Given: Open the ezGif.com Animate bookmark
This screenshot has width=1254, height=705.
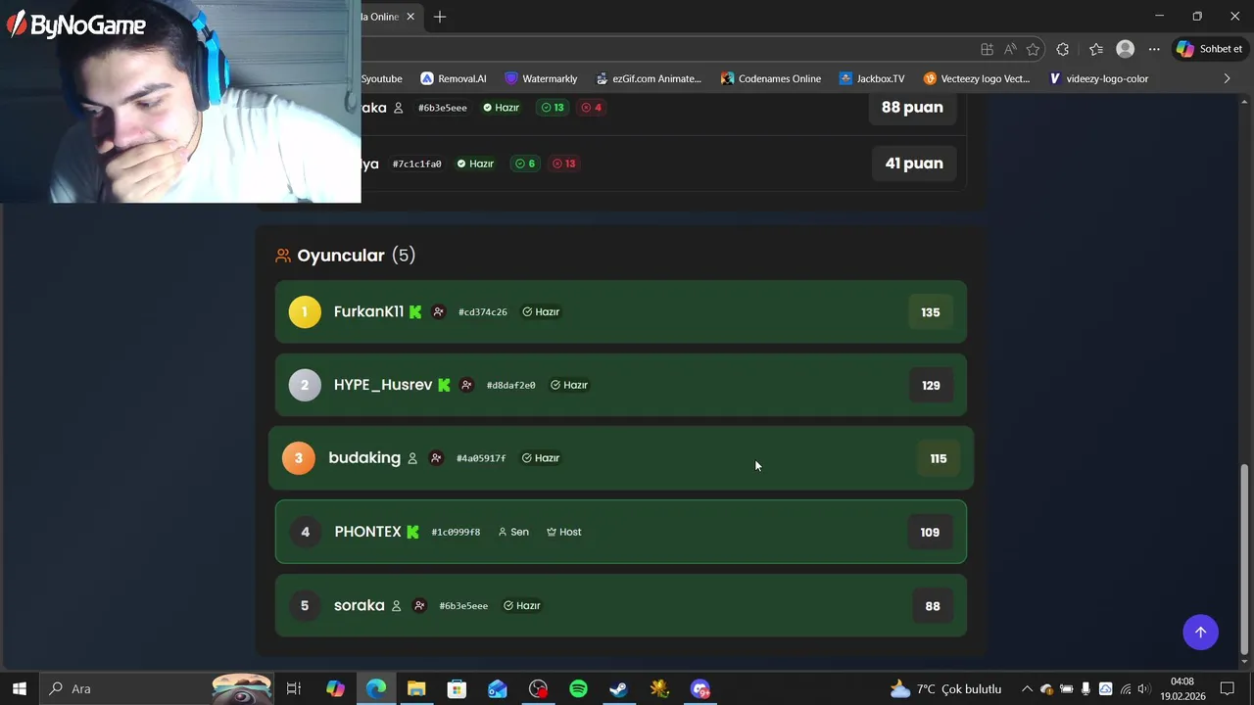Looking at the screenshot, I should pyautogui.click(x=647, y=78).
